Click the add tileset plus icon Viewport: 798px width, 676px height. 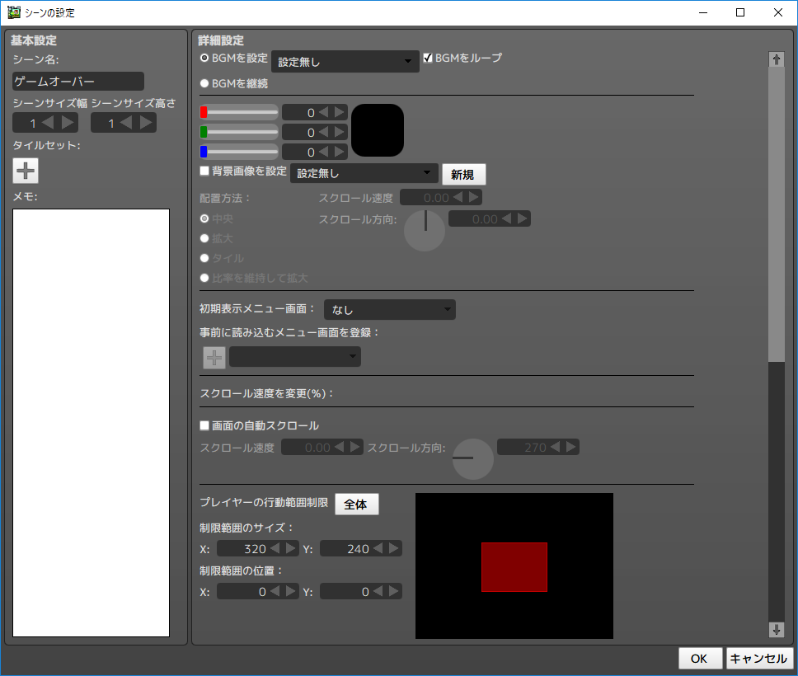[25, 171]
